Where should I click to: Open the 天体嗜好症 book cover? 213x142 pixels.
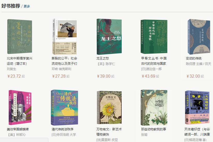[x=197, y=107]
